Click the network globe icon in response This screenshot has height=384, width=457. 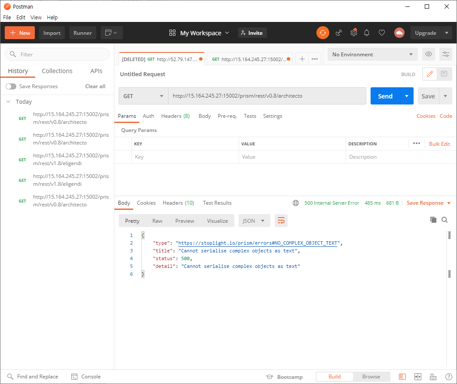(x=296, y=203)
